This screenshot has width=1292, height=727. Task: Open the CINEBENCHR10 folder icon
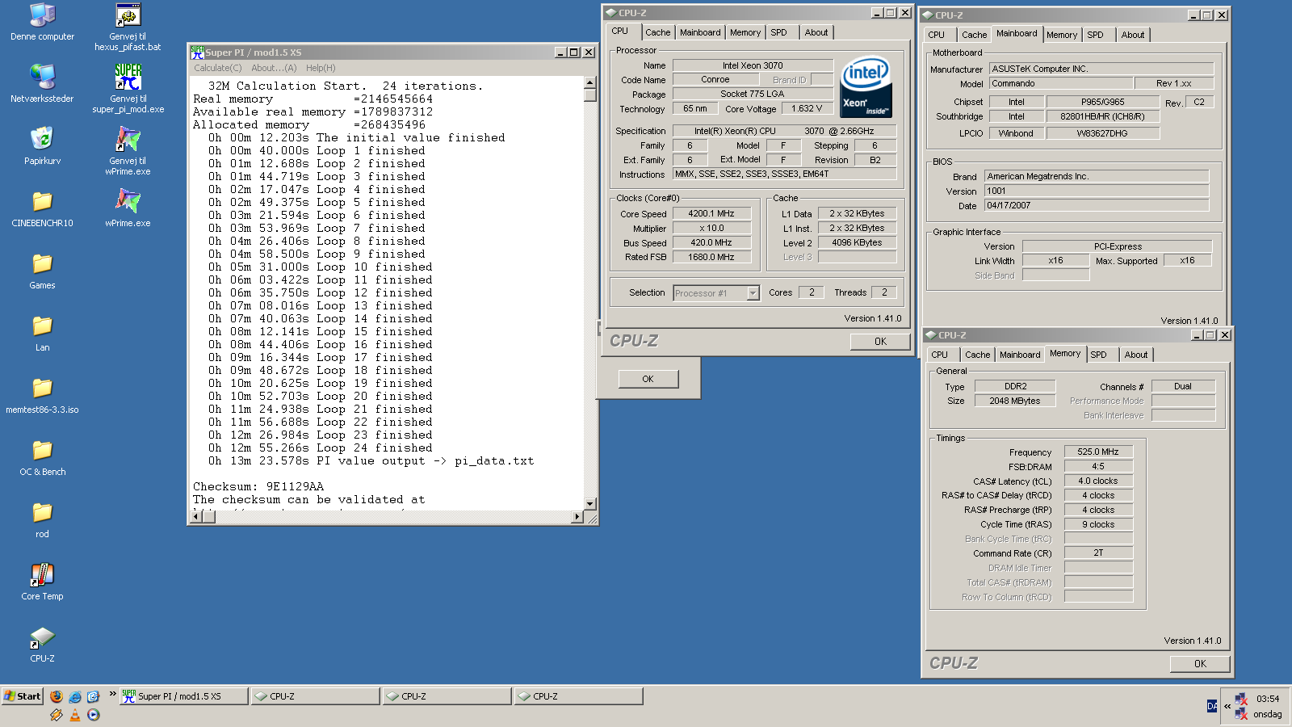tap(42, 208)
